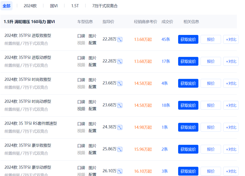Open the price calculator for 进取动感型

pos(119,61)
